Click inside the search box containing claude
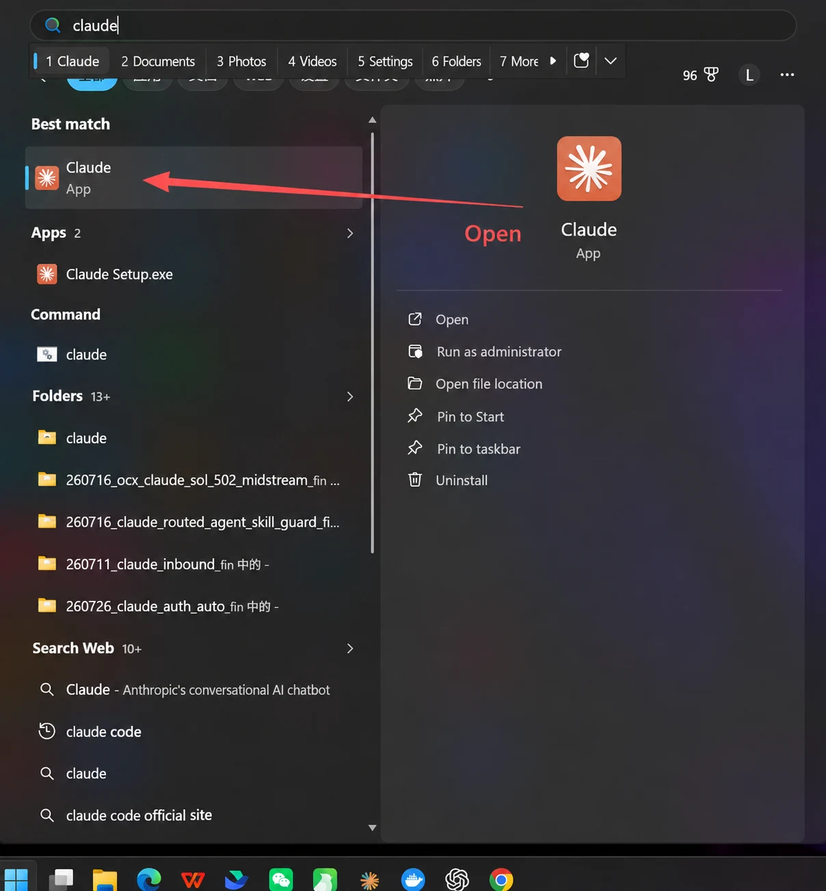Viewport: 826px width, 891px height. click(413, 25)
